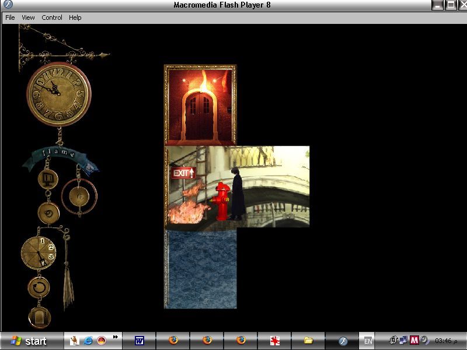
Task: Click the stone bridge in the picture
Action: tap(268, 191)
